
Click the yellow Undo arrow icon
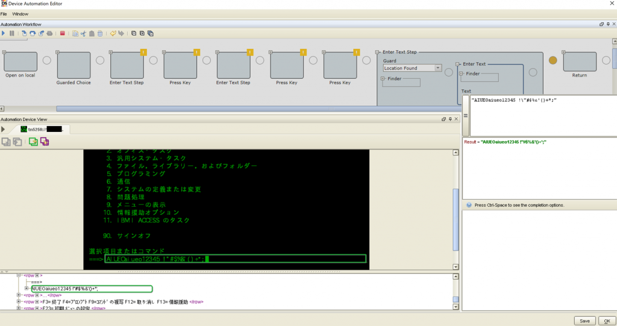click(x=113, y=33)
